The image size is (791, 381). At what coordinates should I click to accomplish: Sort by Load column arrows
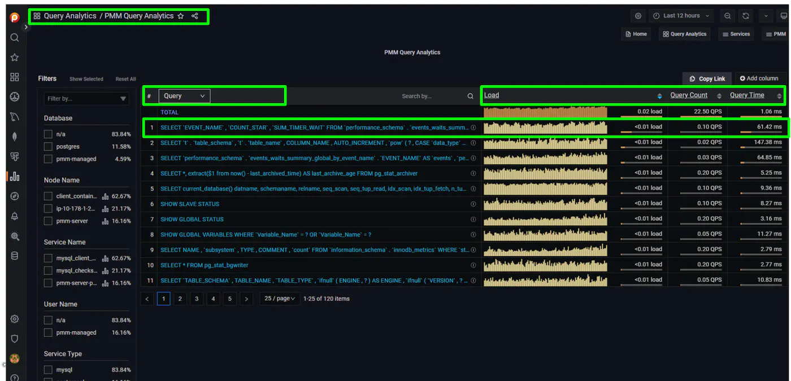(x=659, y=96)
